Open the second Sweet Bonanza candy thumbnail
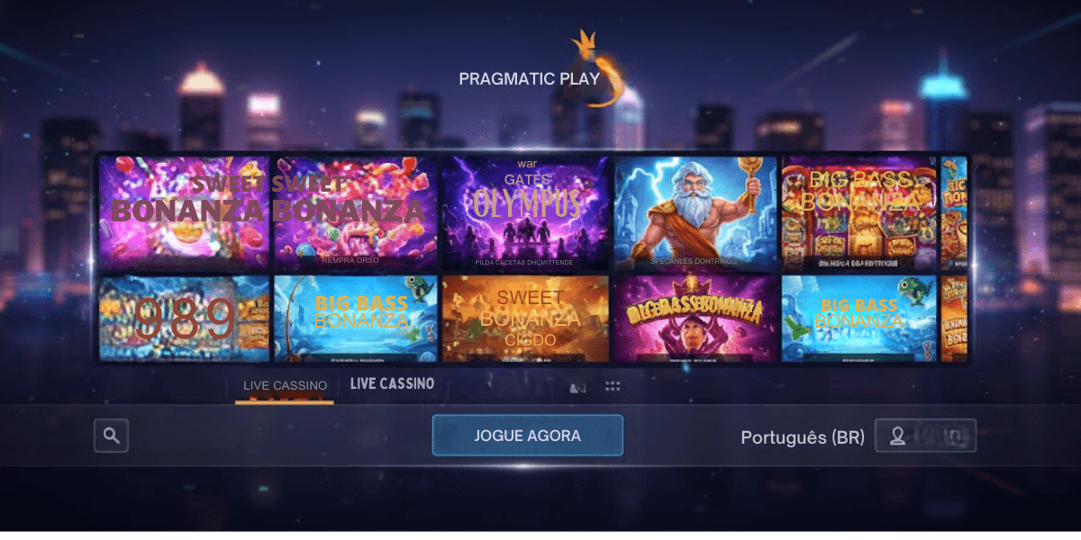Viewport: 1081px width, 540px height. coord(356,213)
